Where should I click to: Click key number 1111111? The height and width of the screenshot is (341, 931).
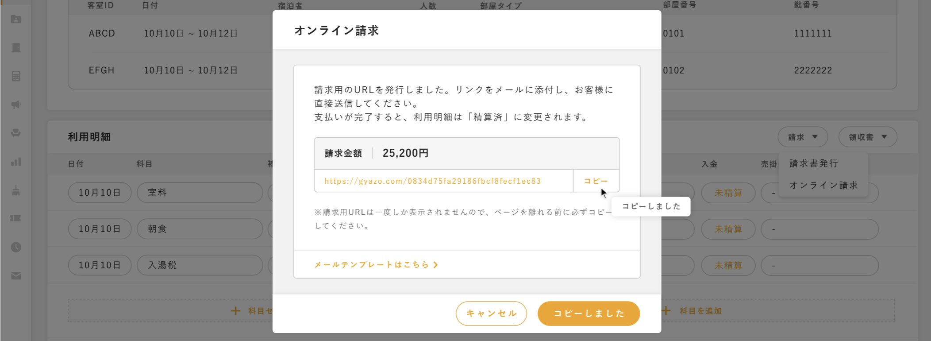pyautogui.click(x=813, y=33)
